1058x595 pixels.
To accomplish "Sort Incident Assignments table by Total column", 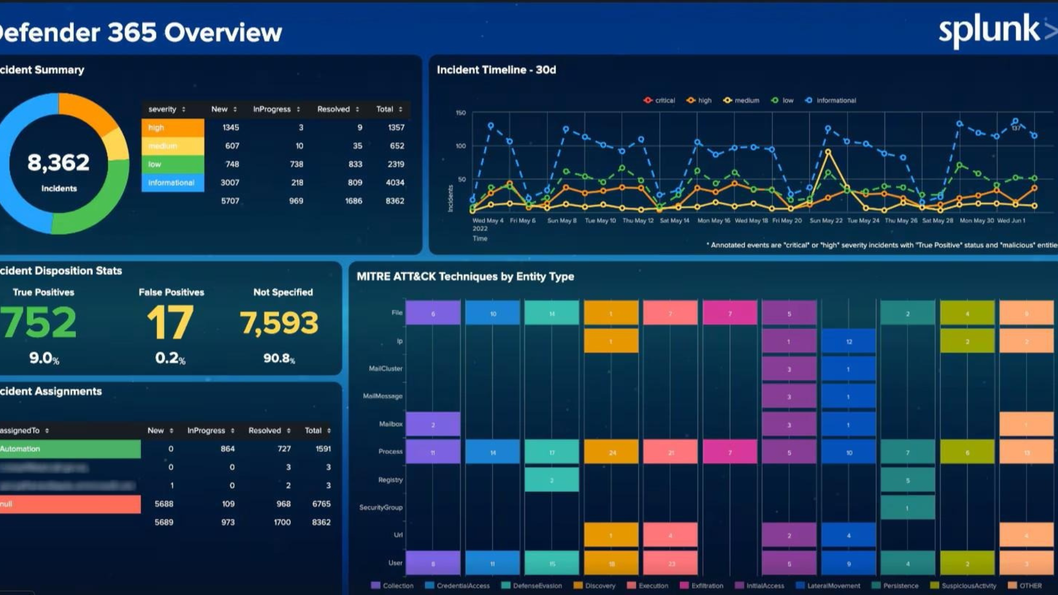I will pyautogui.click(x=318, y=430).
